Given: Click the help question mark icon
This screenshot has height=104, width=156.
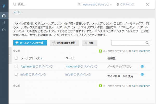Looking at the screenshot, I should tap(148, 4).
